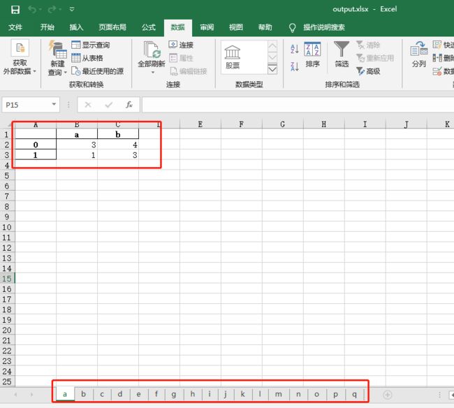This screenshot has width=454, height=408.
Task: Select column G header
Action: (283, 124)
